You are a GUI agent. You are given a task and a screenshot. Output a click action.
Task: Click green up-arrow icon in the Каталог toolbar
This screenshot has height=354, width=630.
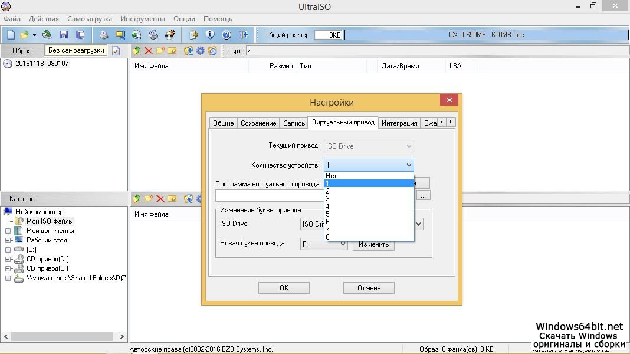click(137, 199)
